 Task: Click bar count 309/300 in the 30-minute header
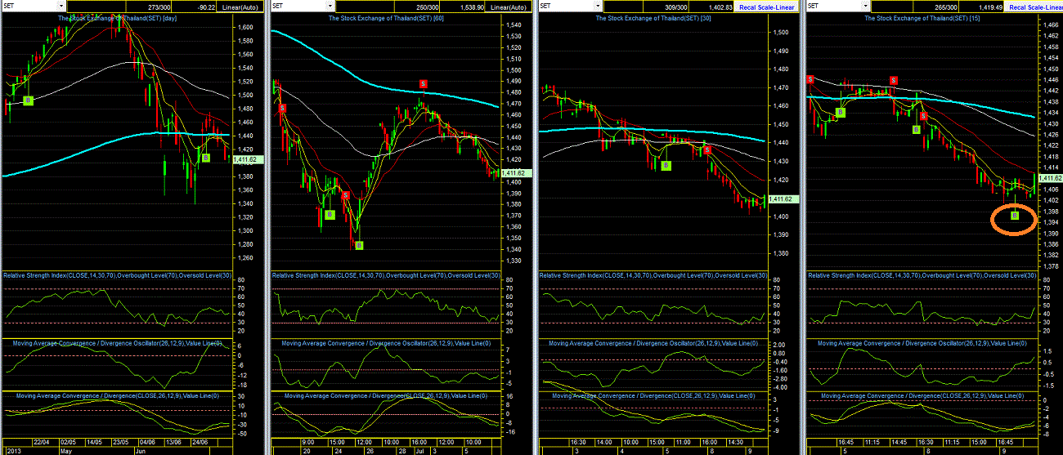tap(676, 6)
